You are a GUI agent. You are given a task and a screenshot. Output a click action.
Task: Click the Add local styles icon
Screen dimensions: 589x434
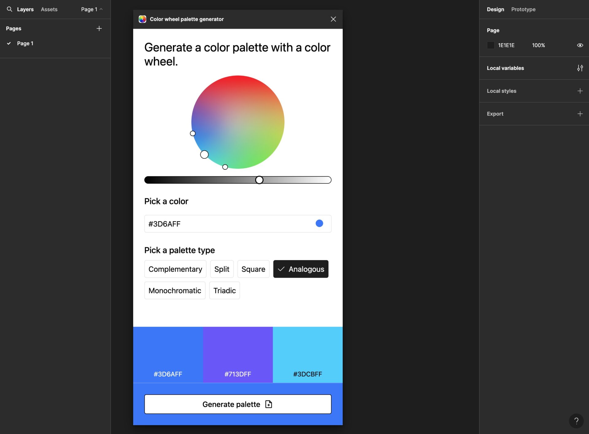pyautogui.click(x=580, y=91)
